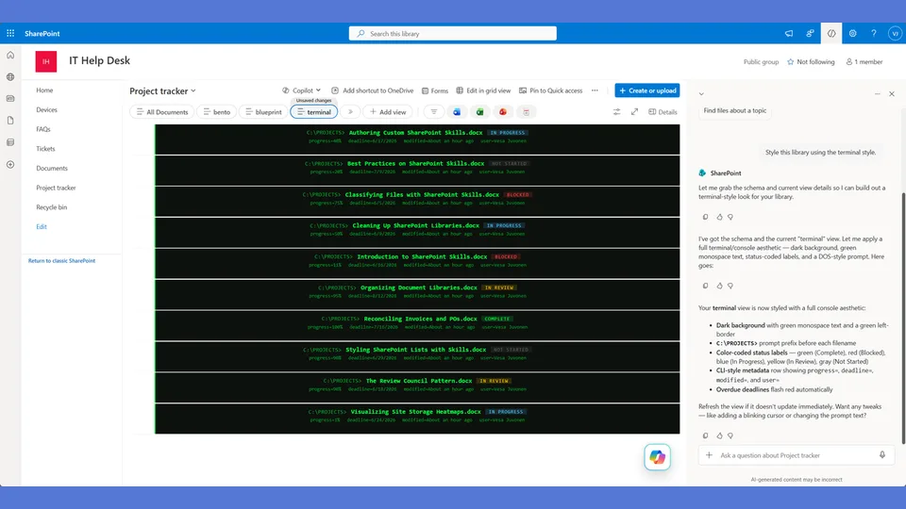This screenshot has width=906, height=509.
Task: Collapse the chat panel chevron
Action: (x=701, y=94)
